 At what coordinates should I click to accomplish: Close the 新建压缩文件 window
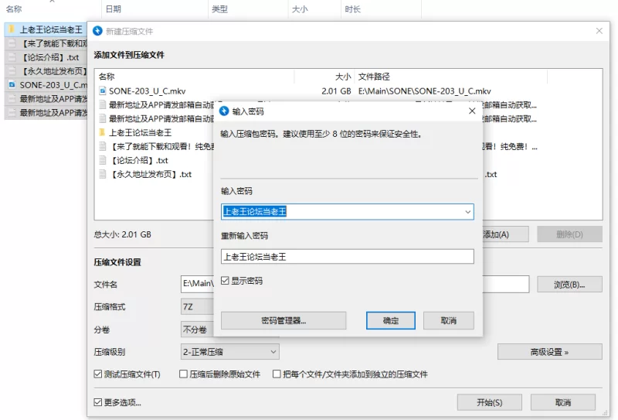(x=599, y=31)
